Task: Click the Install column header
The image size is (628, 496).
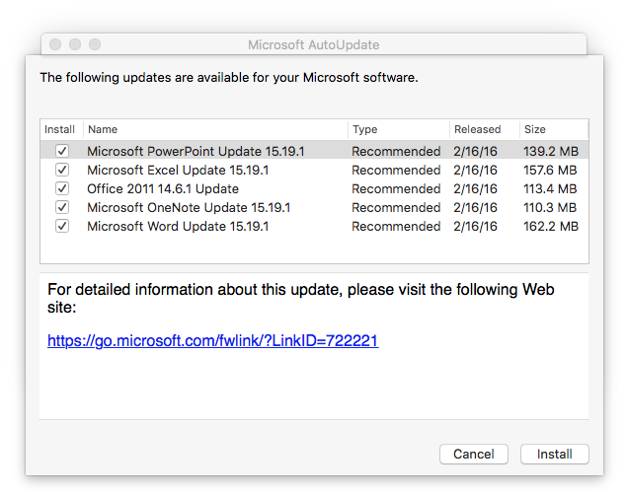Action: [x=61, y=129]
